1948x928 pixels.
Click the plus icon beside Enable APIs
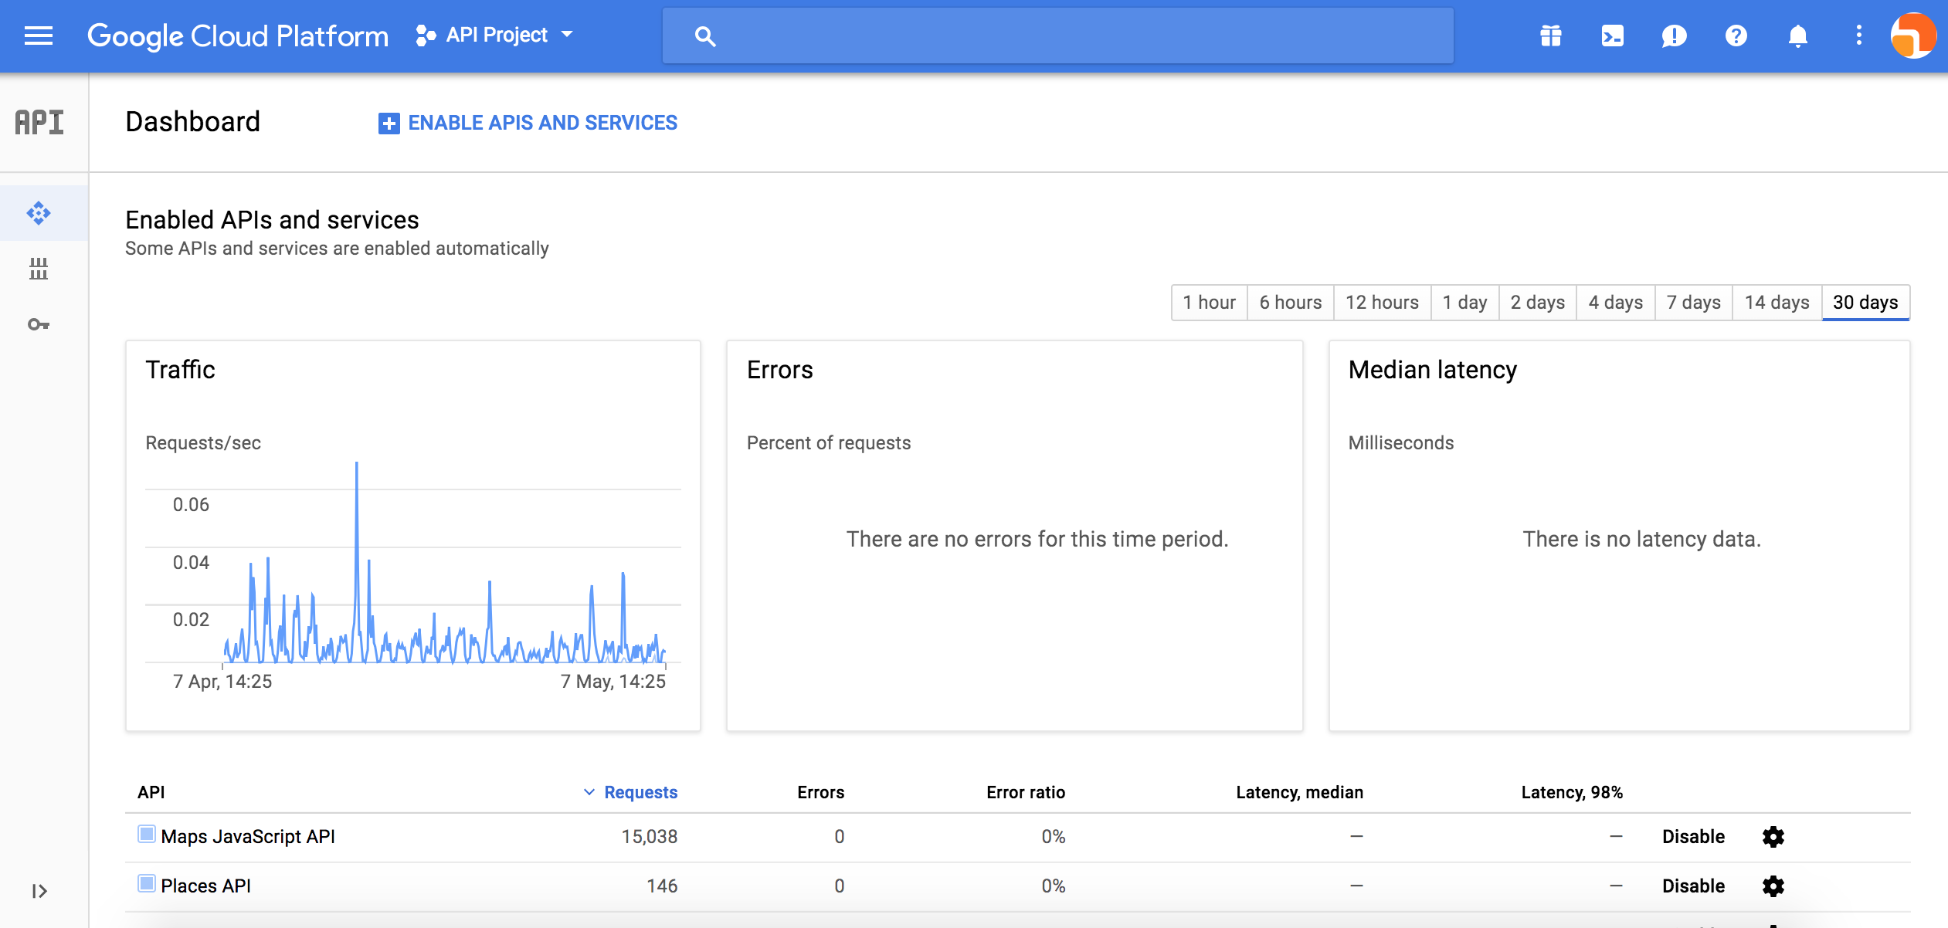pyautogui.click(x=389, y=124)
